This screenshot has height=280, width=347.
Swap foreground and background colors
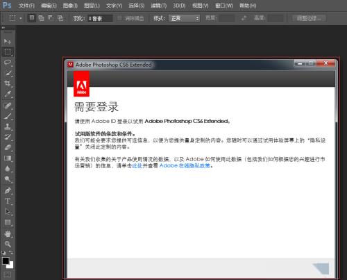tap(11, 252)
